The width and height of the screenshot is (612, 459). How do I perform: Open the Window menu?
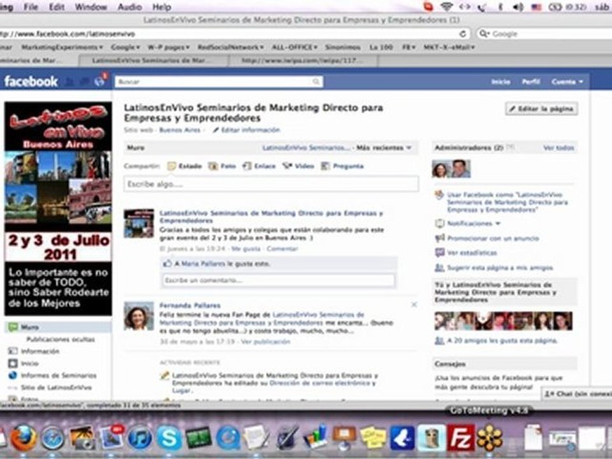coord(91,7)
